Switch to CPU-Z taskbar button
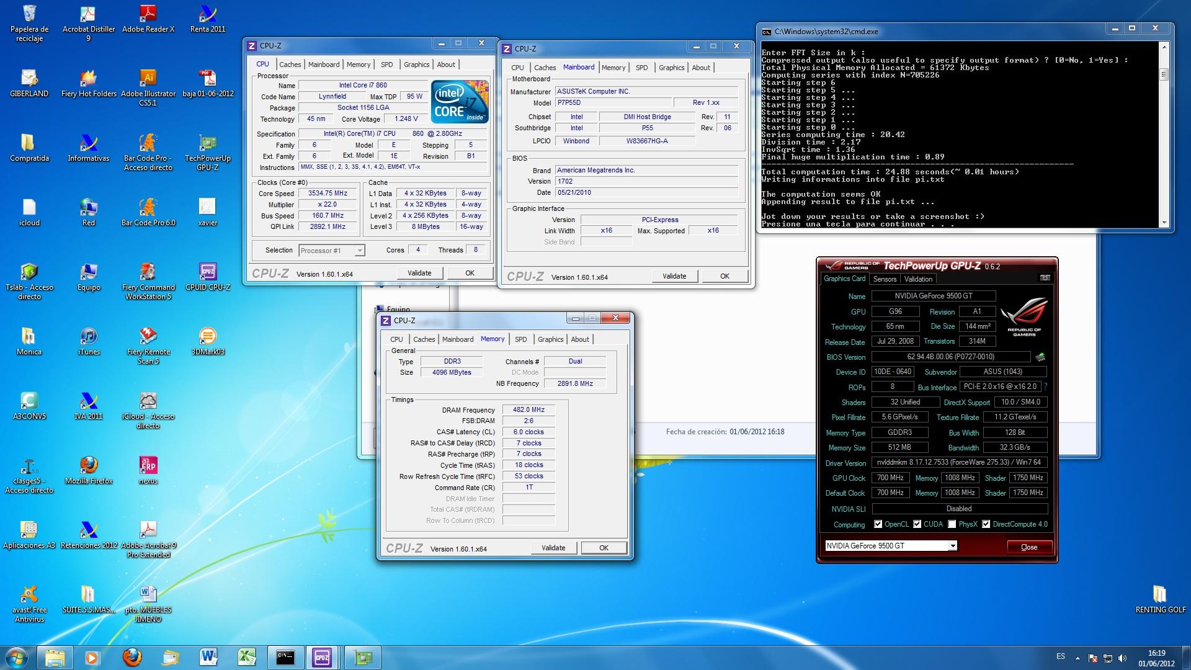Viewport: 1191px width, 670px height. pyautogui.click(x=322, y=657)
